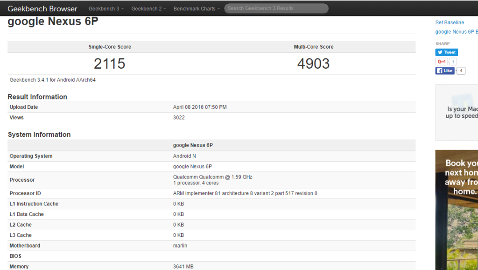The image size is (478, 270).
Task: Expand the Benchmark Charts dropdown
Action: (x=197, y=8)
